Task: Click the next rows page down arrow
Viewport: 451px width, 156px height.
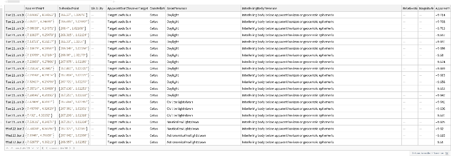Action: click(32, 148)
